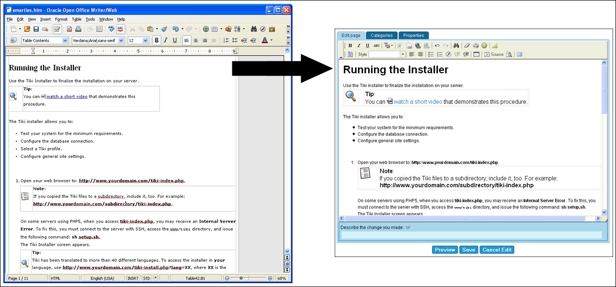Click undo arrow in wiki editor toolbar

[x=437, y=45]
